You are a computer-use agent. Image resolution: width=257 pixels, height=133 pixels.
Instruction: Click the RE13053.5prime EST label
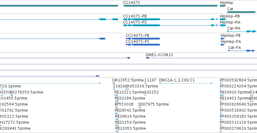[x=130, y=128]
